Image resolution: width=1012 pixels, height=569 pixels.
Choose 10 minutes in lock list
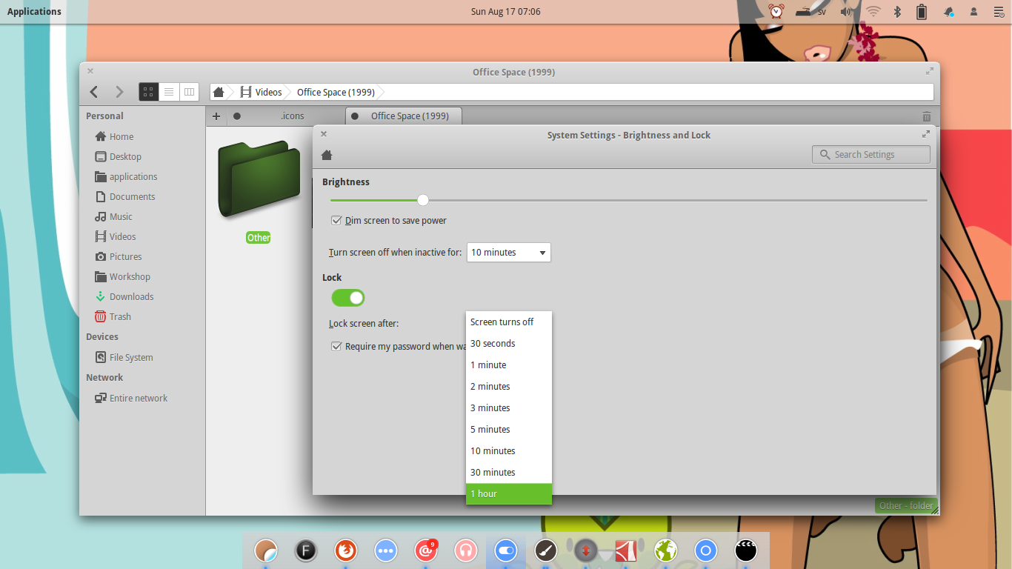pos(509,451)
